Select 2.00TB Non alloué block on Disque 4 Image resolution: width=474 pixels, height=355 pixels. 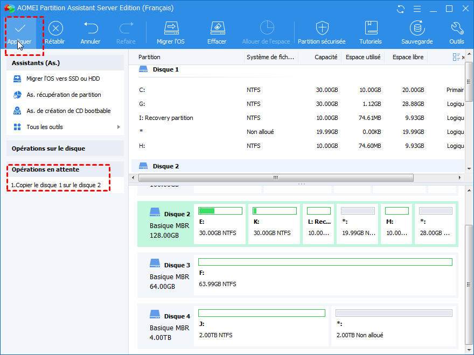click(x=394, y=326)
